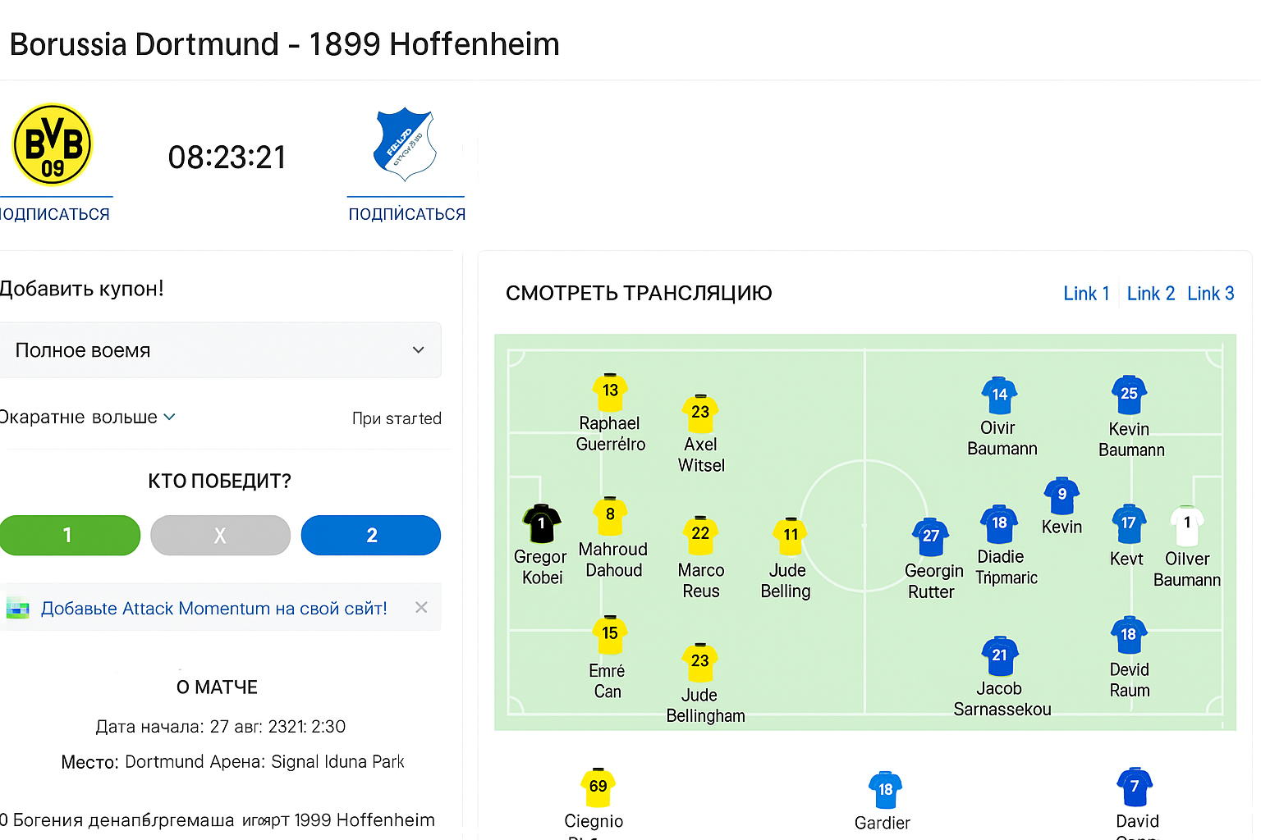
Task: Click the Hoffenheim club crest
Action: (x=405, y=144)
